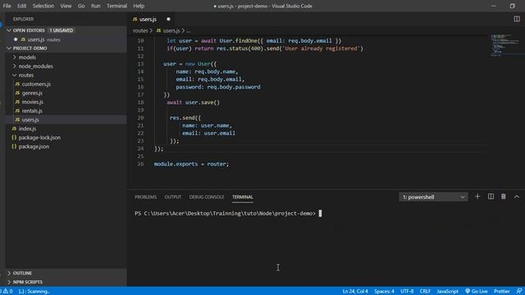Open the View menu

(x=66, y=6)
